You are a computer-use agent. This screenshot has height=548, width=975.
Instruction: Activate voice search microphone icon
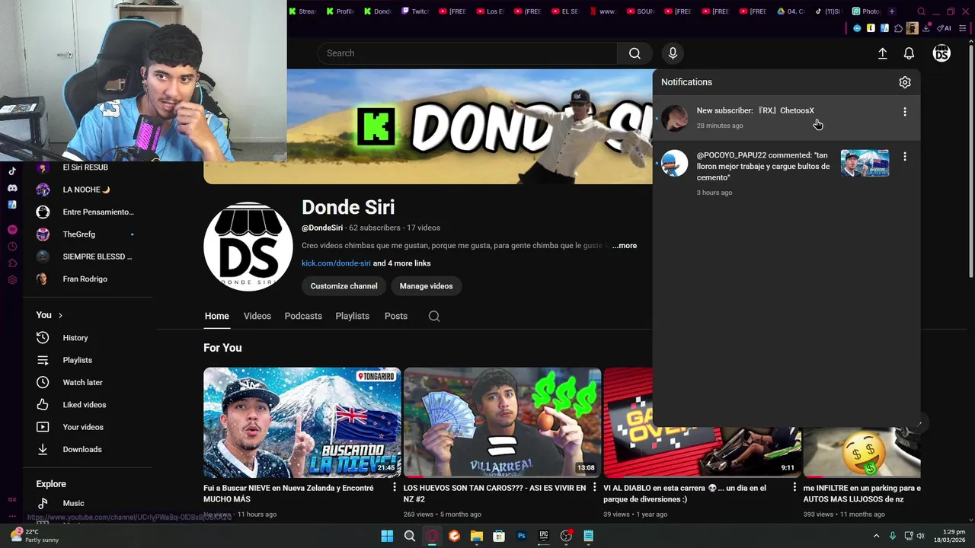click(x=673, y=53)
